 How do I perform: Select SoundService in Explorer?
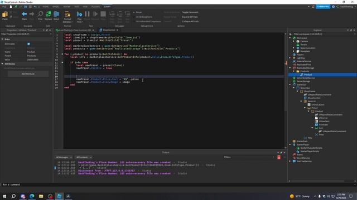[x=303, y=158]
